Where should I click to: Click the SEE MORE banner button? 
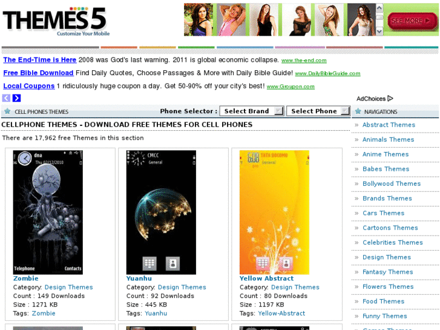coord(412,21)
